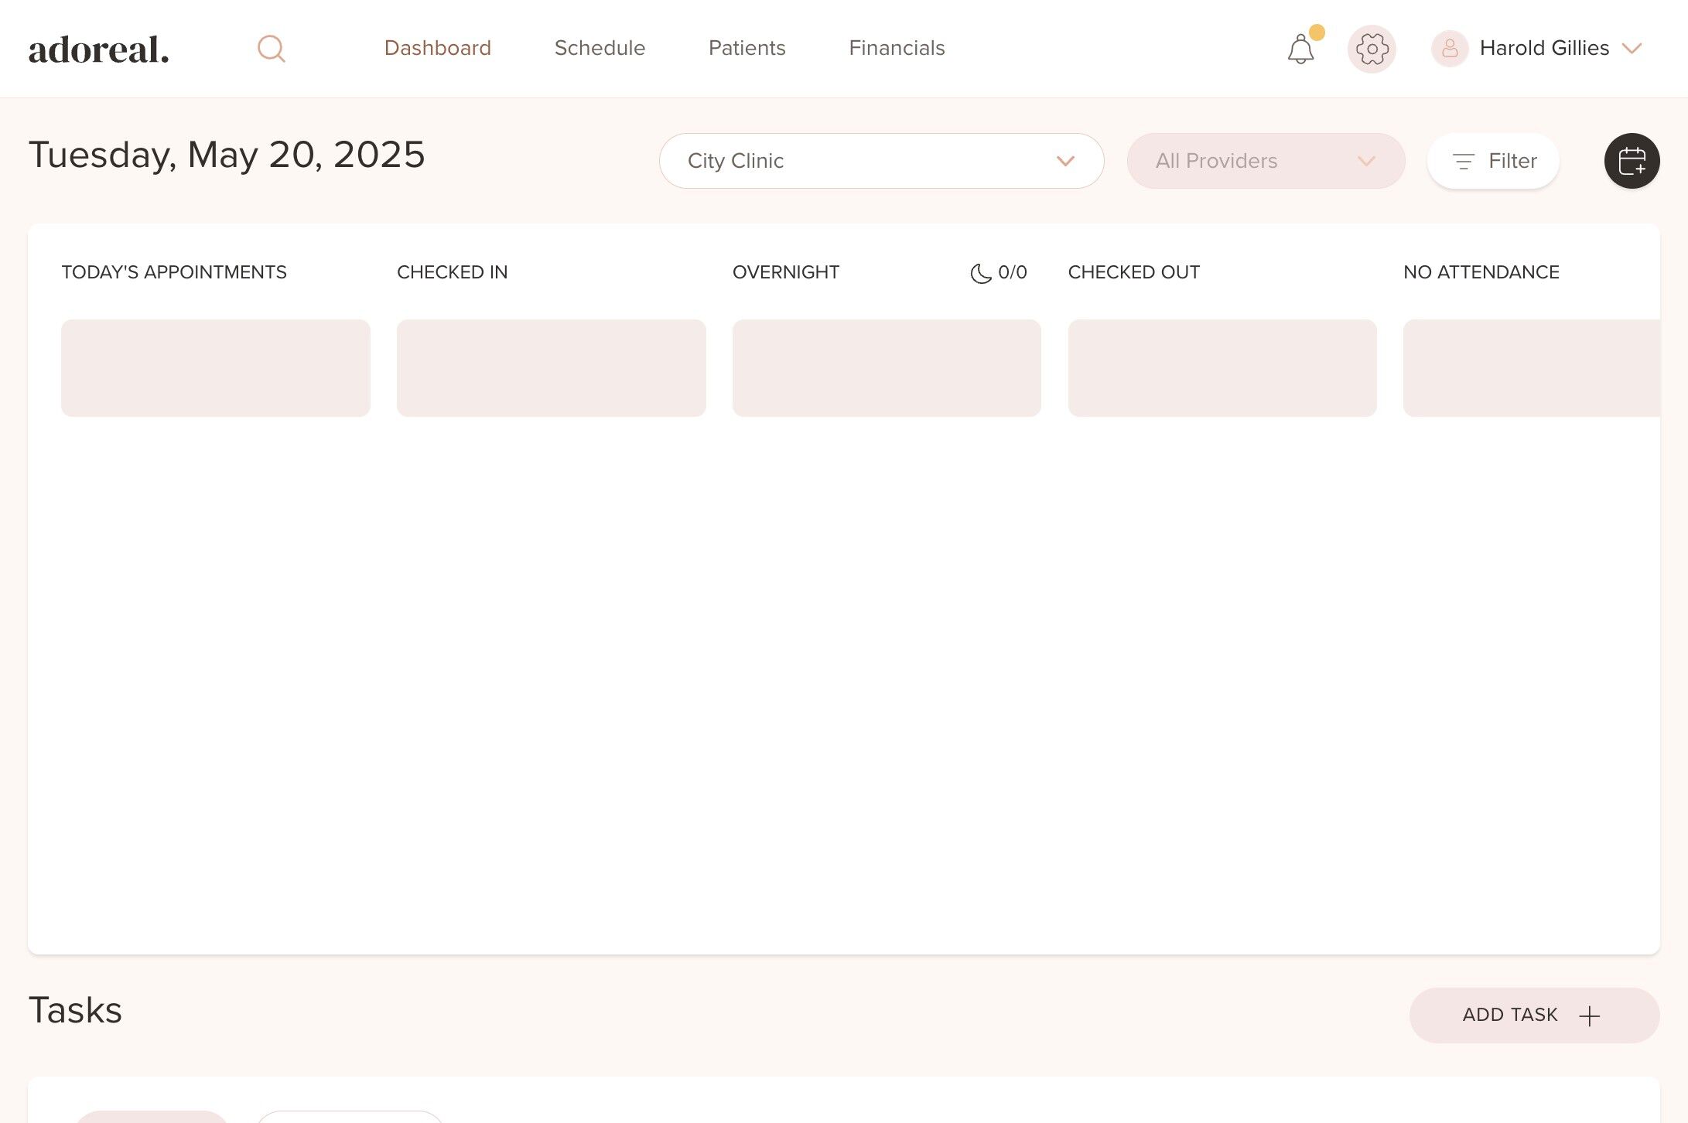This screenshot has width=1688, height=1123.
Task: Click the add-appointment calendar icon
Action: [1632, 161]
